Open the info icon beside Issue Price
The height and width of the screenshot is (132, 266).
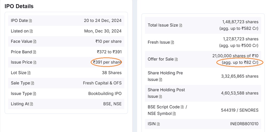pyautogui.click(x=35, y=62)
